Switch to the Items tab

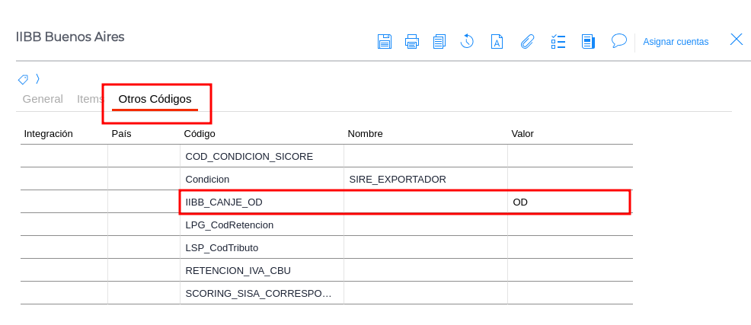pyautogui.click(x=90, y=99)
